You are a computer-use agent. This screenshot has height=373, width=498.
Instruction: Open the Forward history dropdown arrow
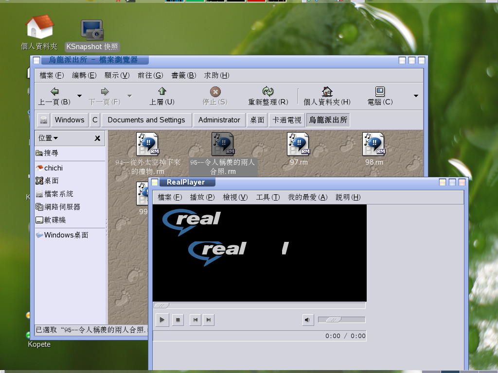coord(129,96)
